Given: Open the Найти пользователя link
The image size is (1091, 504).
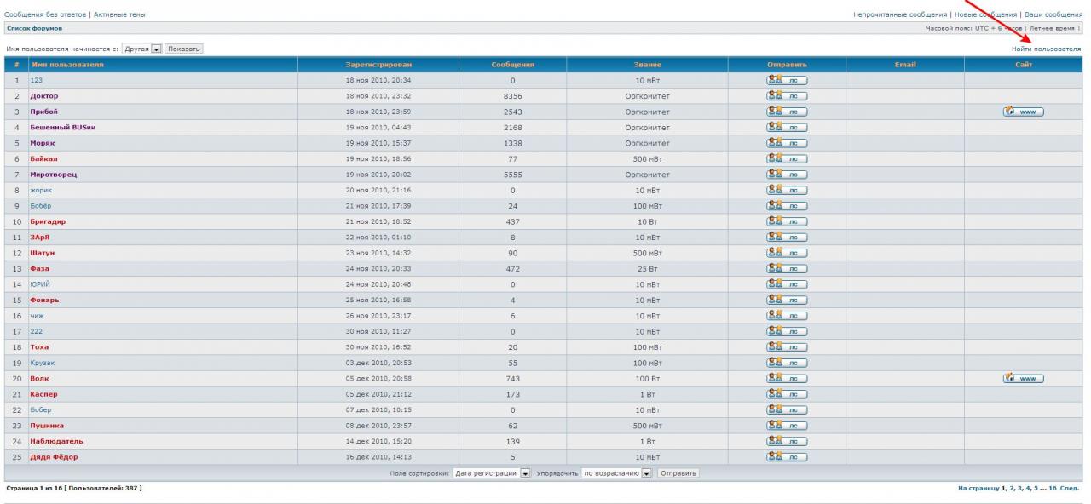Looking at the screenshot, I should pos(1046,49).
